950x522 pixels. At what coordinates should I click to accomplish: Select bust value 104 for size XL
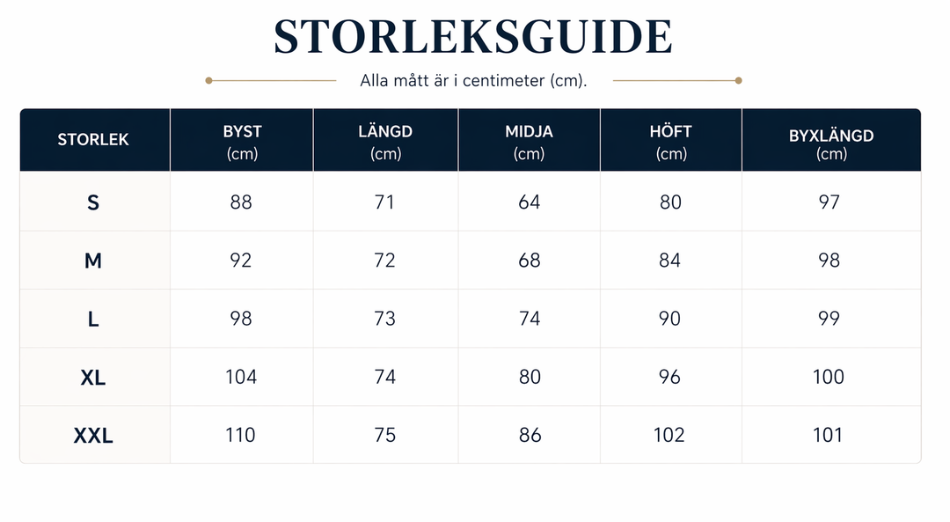(x=241, y=377)
